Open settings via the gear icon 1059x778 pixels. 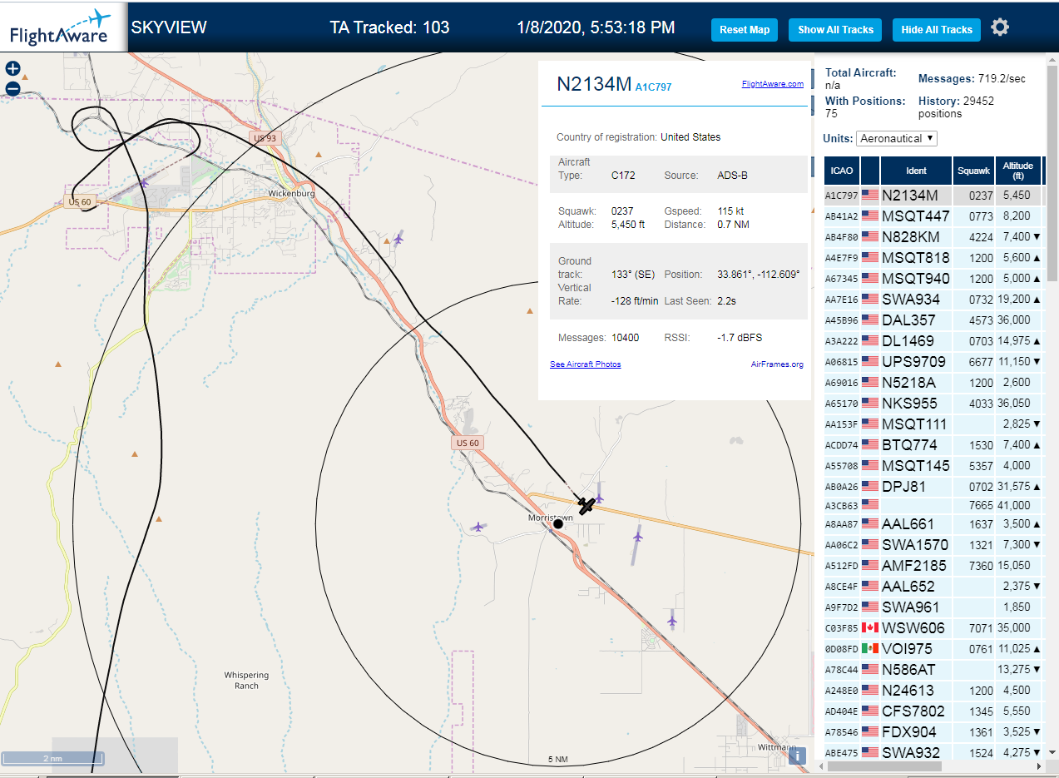pos(1000,27)
